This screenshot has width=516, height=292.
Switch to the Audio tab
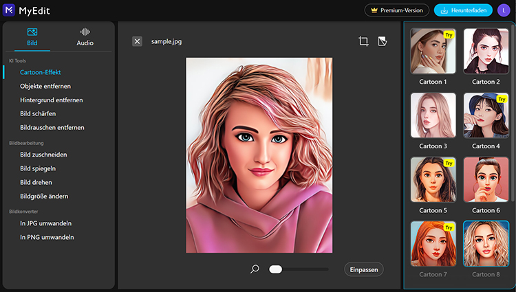point(85,36)
